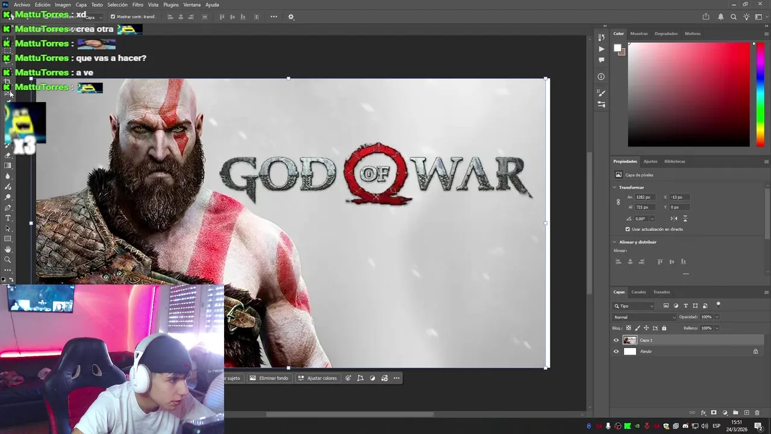Viewport: 771px width, 434px height.
Task: Open the layer filter Tipo dropdown
Action: click(x=633, y=306)
